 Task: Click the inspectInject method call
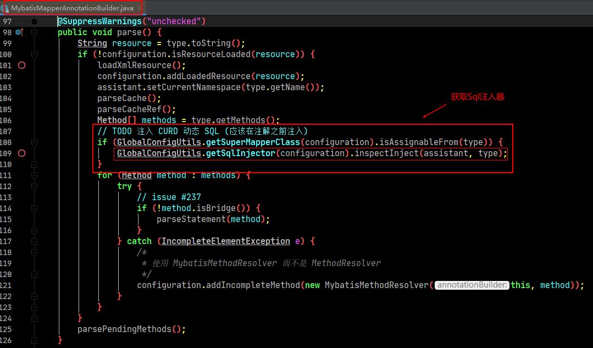point(386,153)
